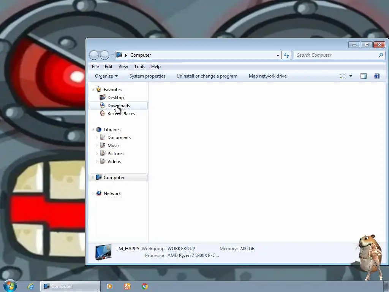Click the IM_HAPPY computer name
The height and width of the screenshot is (292, 389).
click(x=128, y=248)
